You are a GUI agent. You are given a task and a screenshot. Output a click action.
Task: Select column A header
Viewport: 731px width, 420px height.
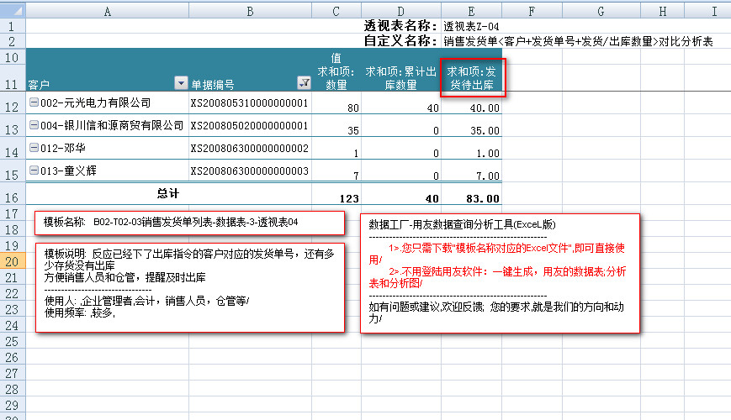tap(107, 10)
